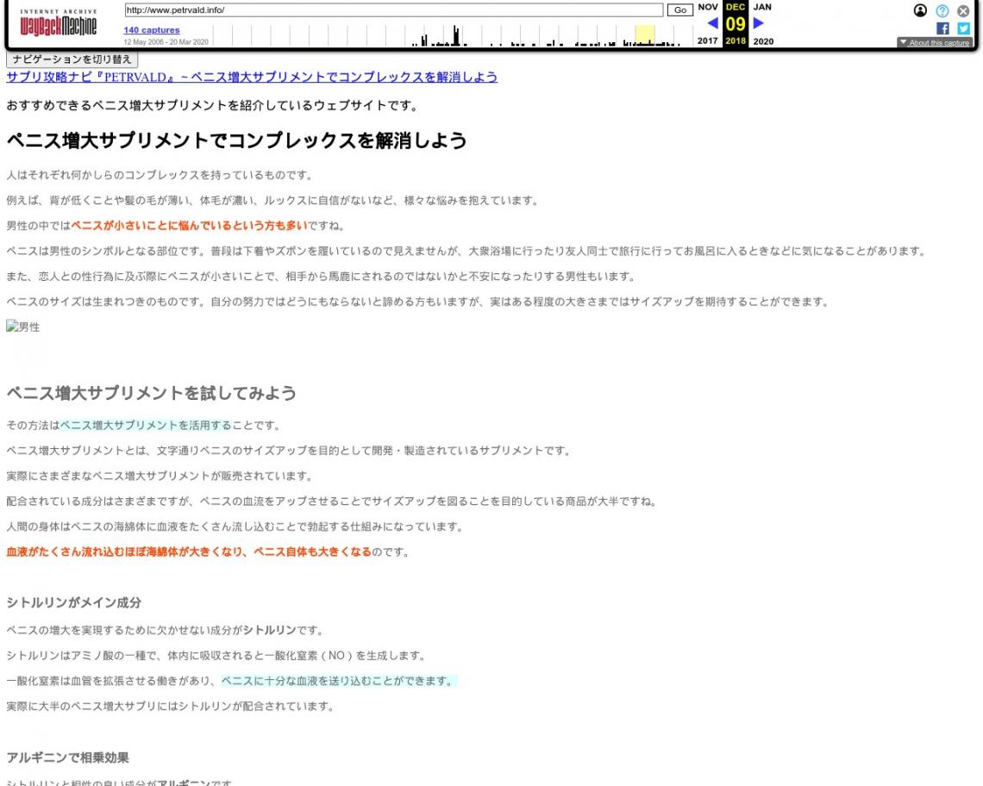Expand About this capture
Image resolution: width=983 pixels, height=786 pixels.
click(x=934, y=42)
